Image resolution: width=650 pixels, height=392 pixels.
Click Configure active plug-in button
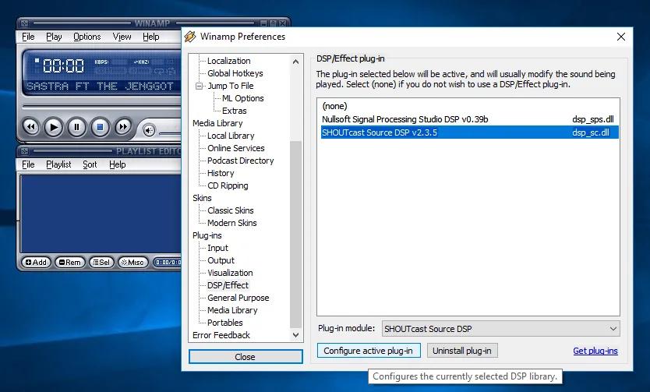point(369,351)
